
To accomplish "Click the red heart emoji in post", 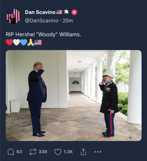I will (9, 42).
